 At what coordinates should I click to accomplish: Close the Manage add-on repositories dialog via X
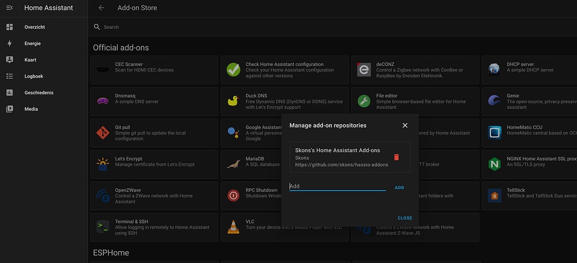(405, 126)
